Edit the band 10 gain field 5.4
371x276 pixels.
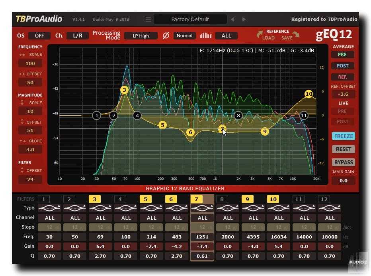[x=279, y=246]
